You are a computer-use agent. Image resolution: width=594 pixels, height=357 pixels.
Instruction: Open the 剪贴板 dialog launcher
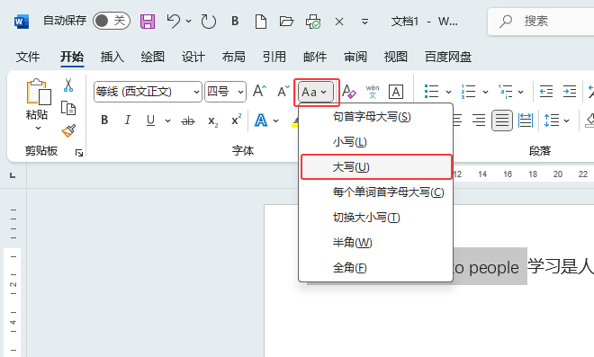(79, 153)
